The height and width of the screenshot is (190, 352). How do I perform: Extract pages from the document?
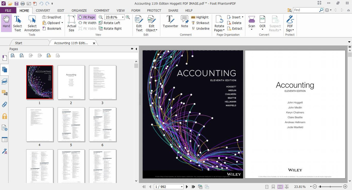235,29
